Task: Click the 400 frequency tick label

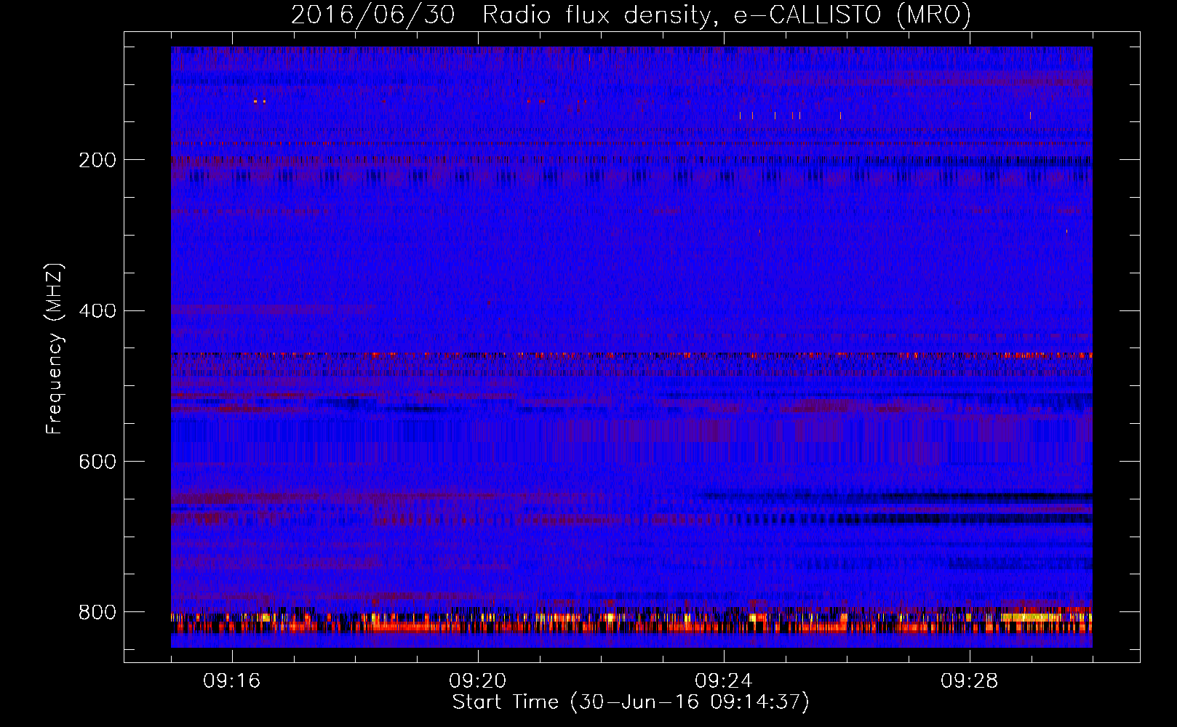Action: click(x=97, y=311)
